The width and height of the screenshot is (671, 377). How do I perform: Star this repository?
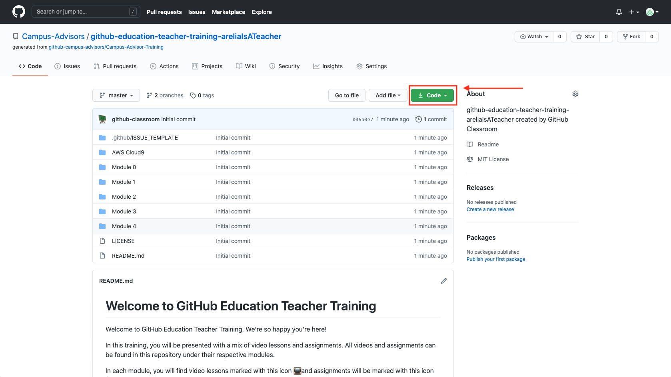585,37
